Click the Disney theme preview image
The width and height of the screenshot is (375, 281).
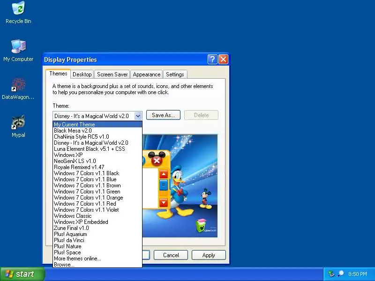click(180, 186)
